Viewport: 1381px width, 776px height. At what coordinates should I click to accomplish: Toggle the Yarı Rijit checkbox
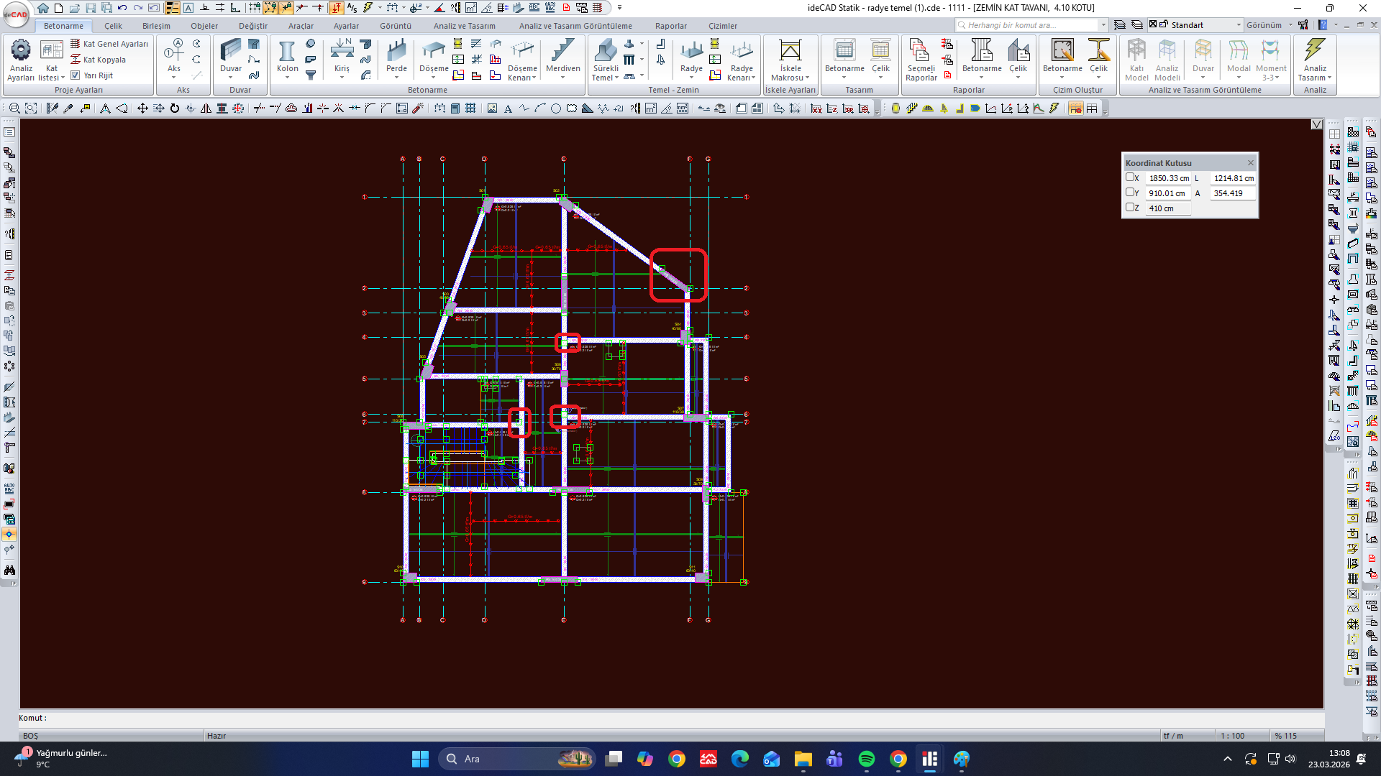point(76,75)
